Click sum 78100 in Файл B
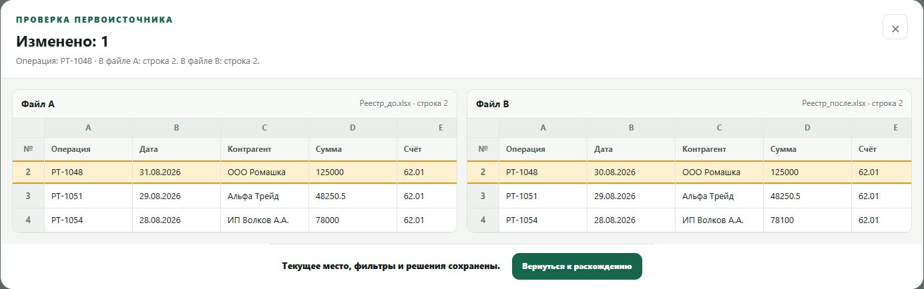This screenshot has width=924, height=289. pos(808,220)
